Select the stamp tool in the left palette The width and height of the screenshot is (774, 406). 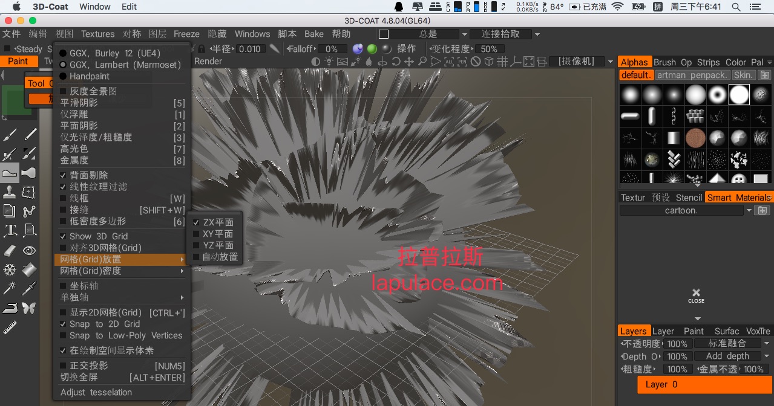point(10,192)
